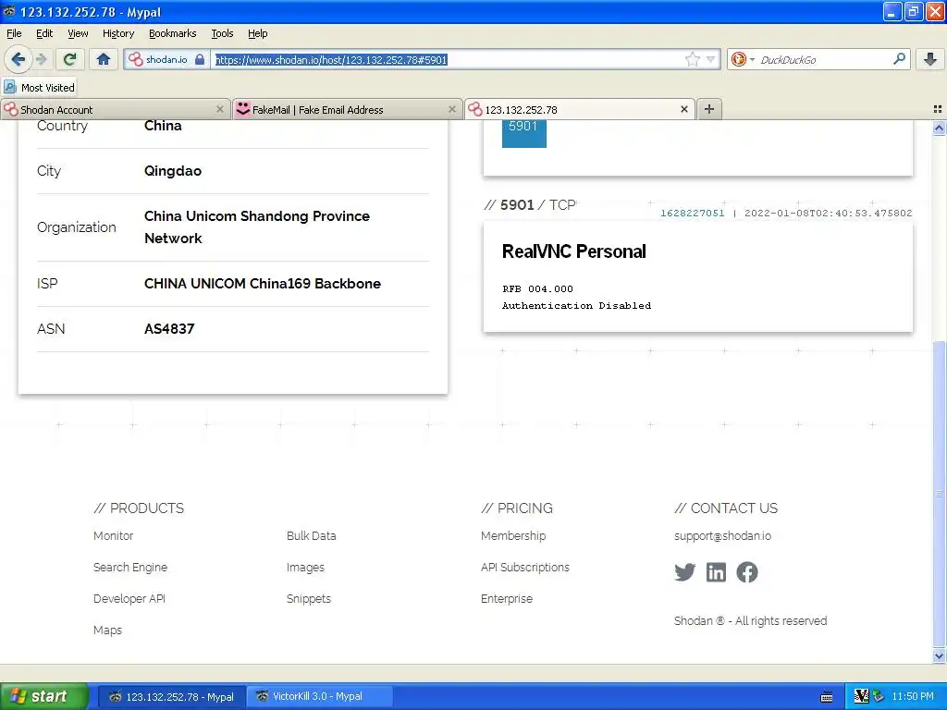Click the page scrollbar down arrow
The width and height of the screenshot is (947, 710).
[939, 655]
